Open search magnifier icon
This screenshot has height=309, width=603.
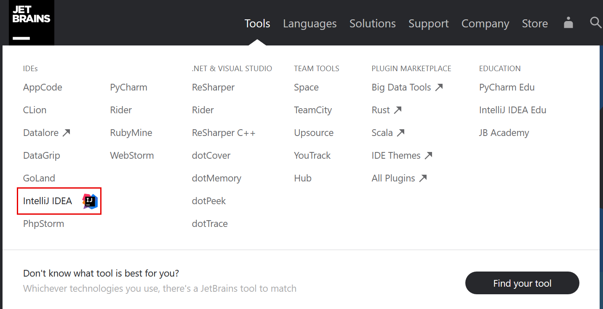click(595, 23)
